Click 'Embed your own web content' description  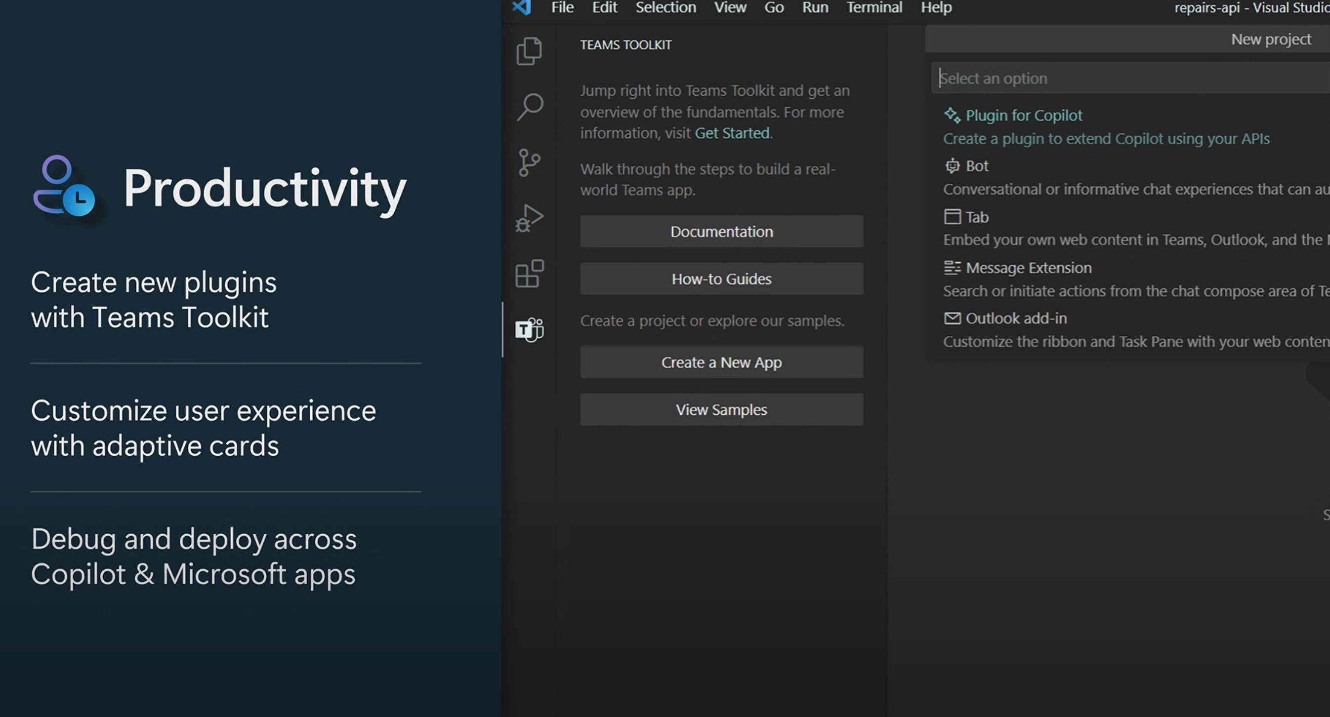1136,240
